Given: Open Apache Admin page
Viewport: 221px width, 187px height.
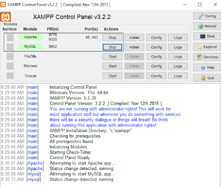Looking at the screenshot, I should (134, 38).
